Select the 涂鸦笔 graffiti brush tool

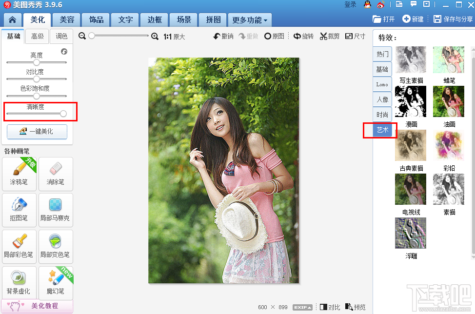[19, 174]
